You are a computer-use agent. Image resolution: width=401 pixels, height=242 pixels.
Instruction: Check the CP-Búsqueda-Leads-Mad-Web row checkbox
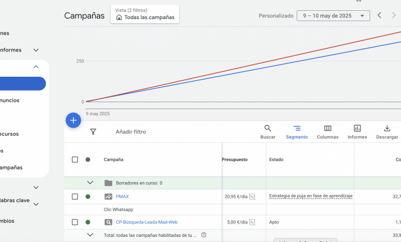pos(75,222)
